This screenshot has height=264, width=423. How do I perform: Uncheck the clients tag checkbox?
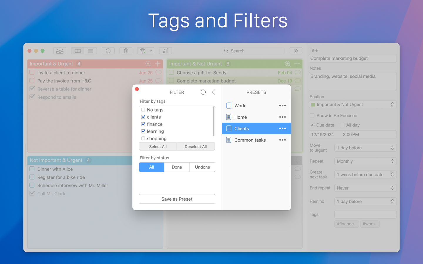point(143,117)
